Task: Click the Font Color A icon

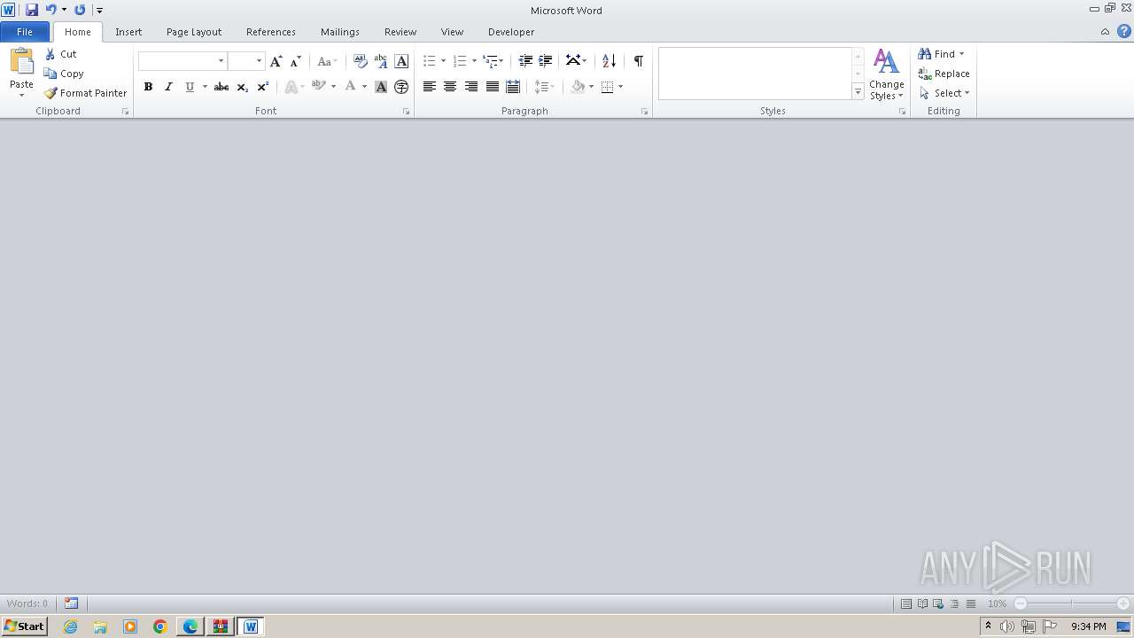Action: click(x=350, y=87)
